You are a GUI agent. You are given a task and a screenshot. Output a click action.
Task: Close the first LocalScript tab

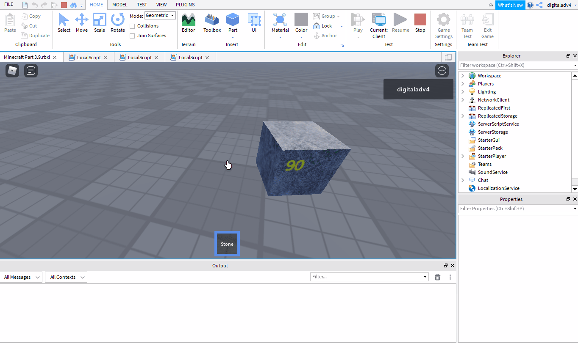pyautogui.click(x=106, y=58)
